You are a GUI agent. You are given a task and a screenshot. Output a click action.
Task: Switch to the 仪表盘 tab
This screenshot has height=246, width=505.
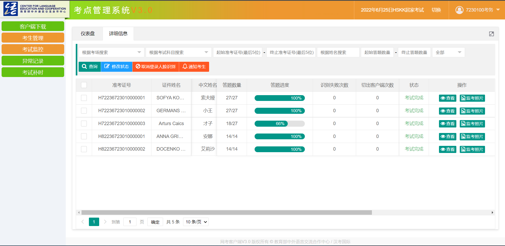point(88,34)
